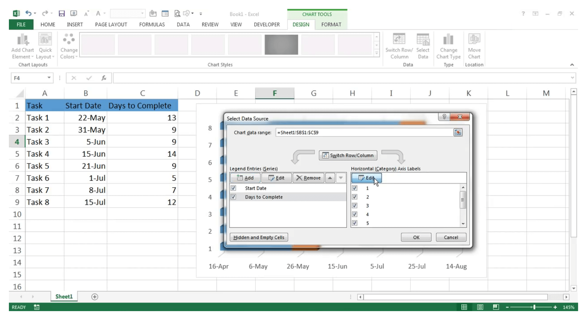The width and height of the screenshot is (587, 320).
Task: Click the Save workbook icon in toolbar
Action: 61,14
